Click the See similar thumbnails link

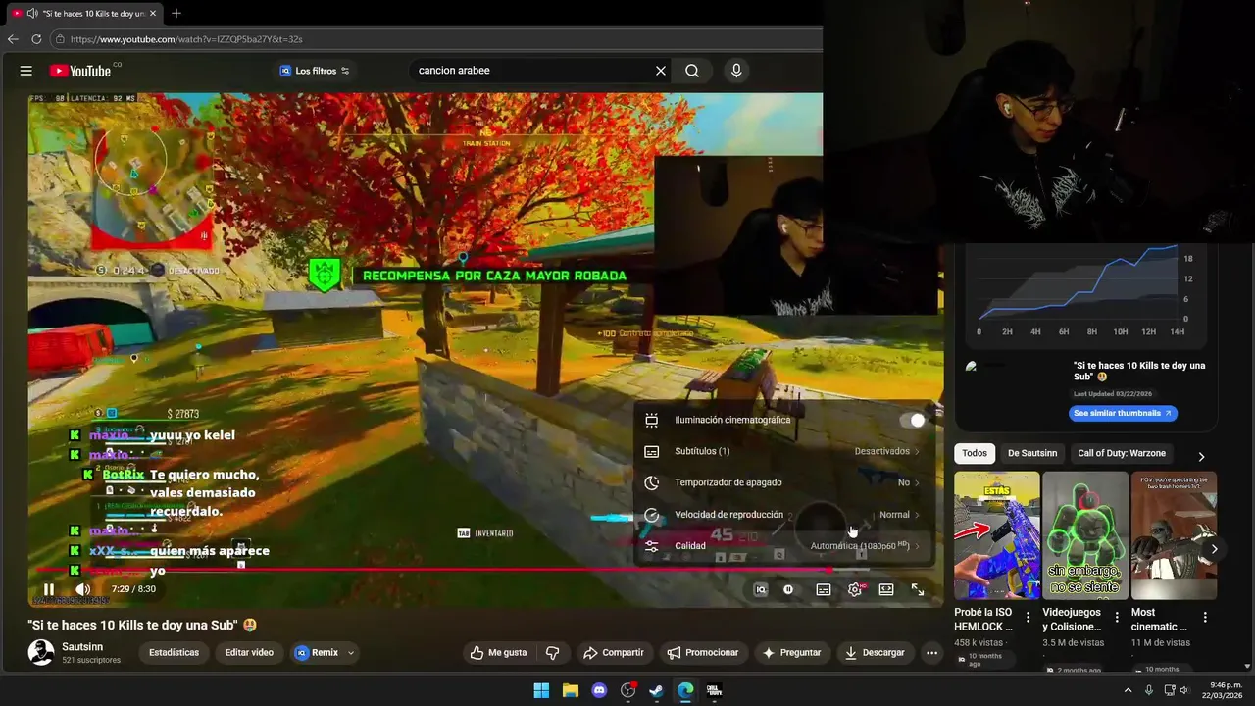tap(1123, 414)
